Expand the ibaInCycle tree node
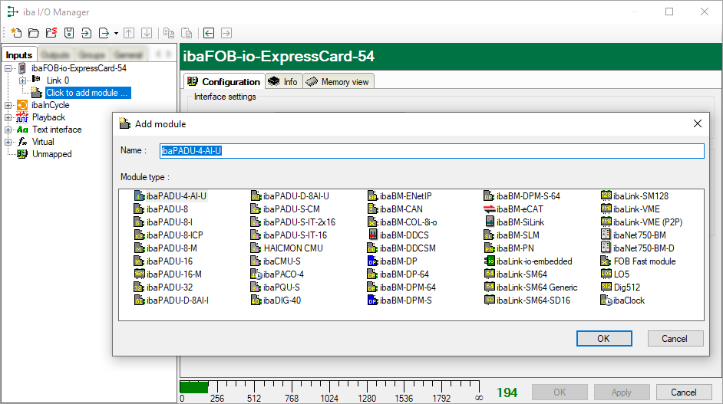 pos(8,105)
